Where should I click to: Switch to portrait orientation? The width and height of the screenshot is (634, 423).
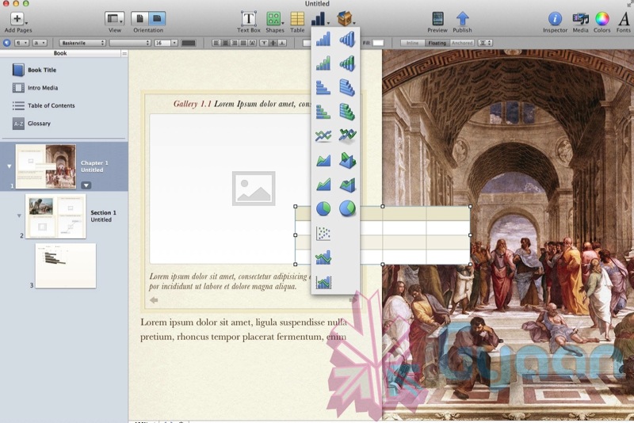[x=139, y=18]
